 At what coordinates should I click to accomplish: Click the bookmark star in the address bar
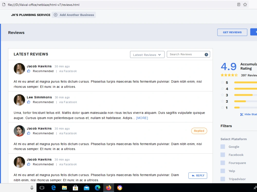coord(245,5)
